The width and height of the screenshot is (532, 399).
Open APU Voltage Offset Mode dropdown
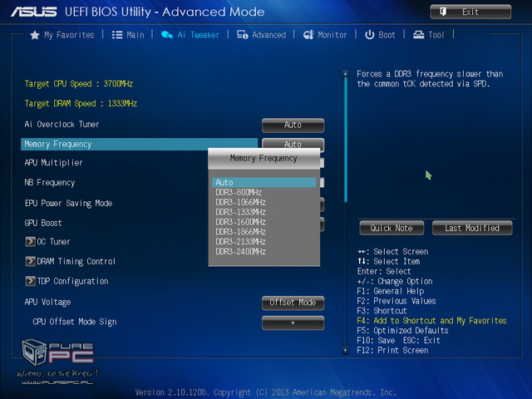(x=293, y=303)
